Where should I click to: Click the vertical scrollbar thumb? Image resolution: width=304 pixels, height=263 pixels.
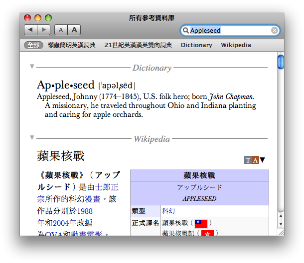click(281, 62)
